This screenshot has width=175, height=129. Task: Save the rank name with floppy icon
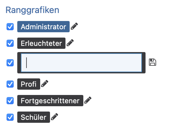[x=152, y=62]
